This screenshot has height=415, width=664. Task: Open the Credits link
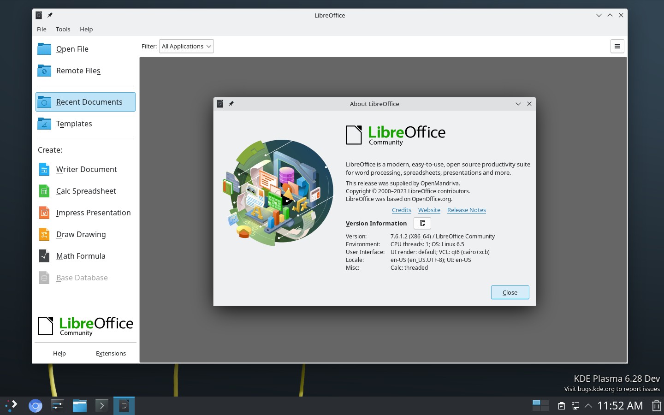coord(401,210)
